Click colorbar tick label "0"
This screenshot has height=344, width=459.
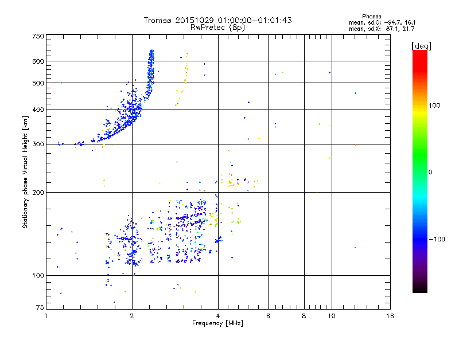tap(430, 172)
